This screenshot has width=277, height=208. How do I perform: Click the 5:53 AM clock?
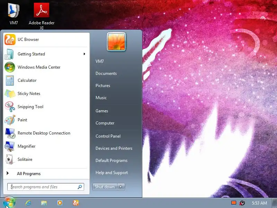point(259,203)
